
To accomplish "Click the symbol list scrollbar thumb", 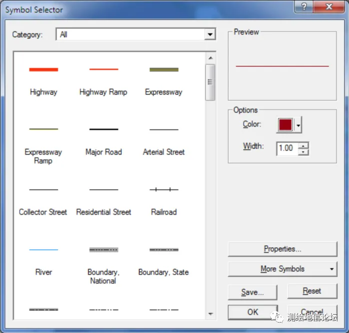I will pyautogui.click(x=210, y=82).
